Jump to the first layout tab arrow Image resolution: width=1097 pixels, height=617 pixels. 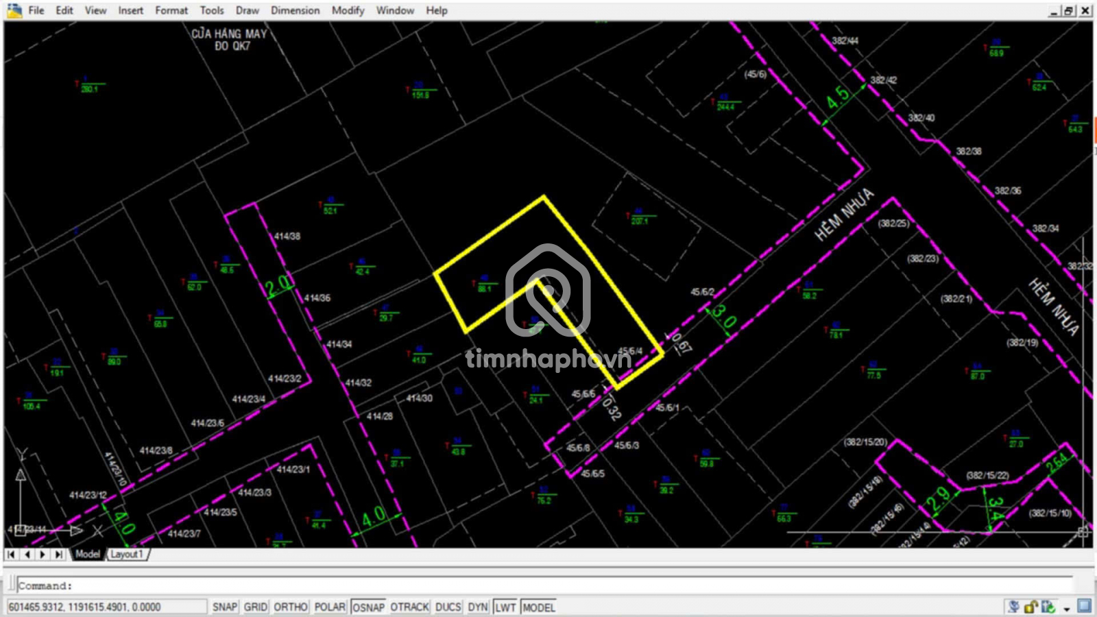coord(12,554)
